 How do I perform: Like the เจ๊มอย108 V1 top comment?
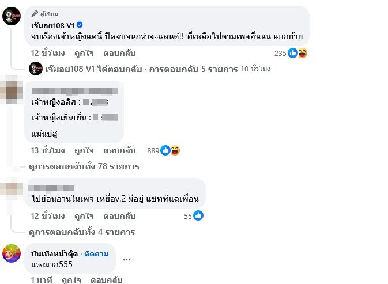[84, 53]
